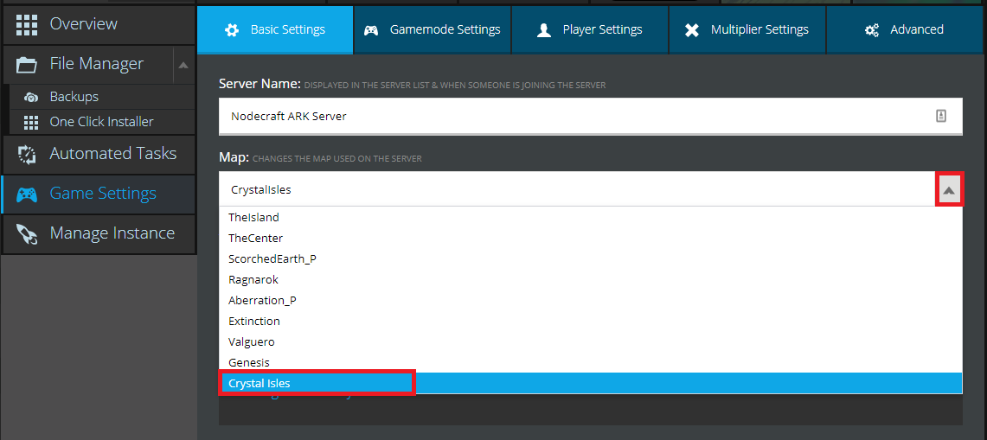This screenshot has height=440, width=987.
Task: Collapse the File Manager submenu arrow
Action: click(x=183, y=64)
